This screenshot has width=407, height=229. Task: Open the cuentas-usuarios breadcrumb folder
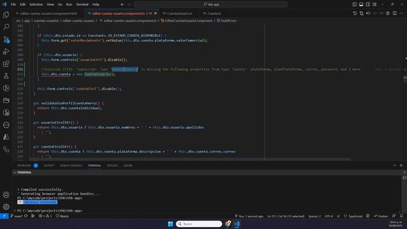tap(46, 20)
